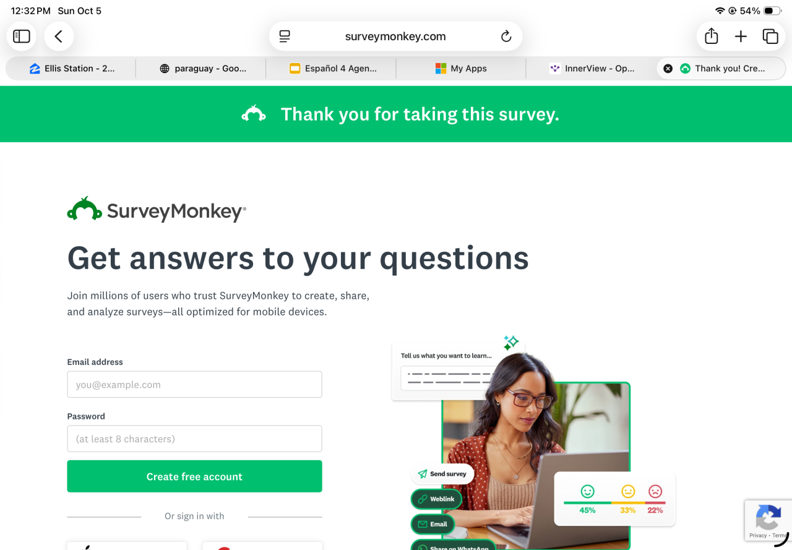Switch to the Ellis Station tab

click(x=71, y=69)
